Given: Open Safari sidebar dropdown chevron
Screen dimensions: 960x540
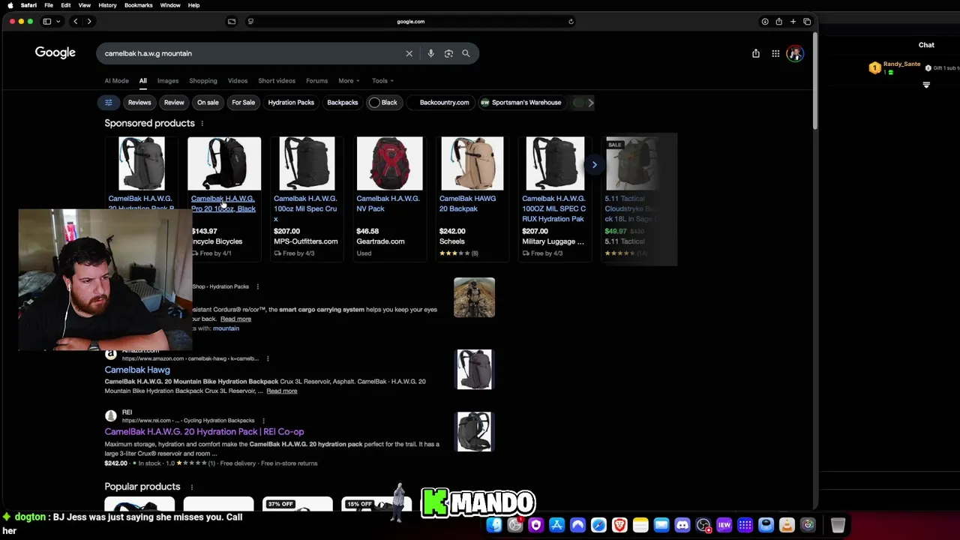Looking at the screenshot, I should click(57, 22).
